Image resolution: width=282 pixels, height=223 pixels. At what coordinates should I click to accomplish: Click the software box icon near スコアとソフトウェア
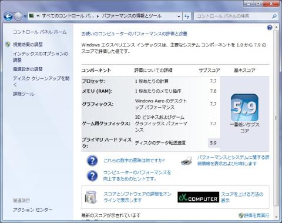click(91, 197)
